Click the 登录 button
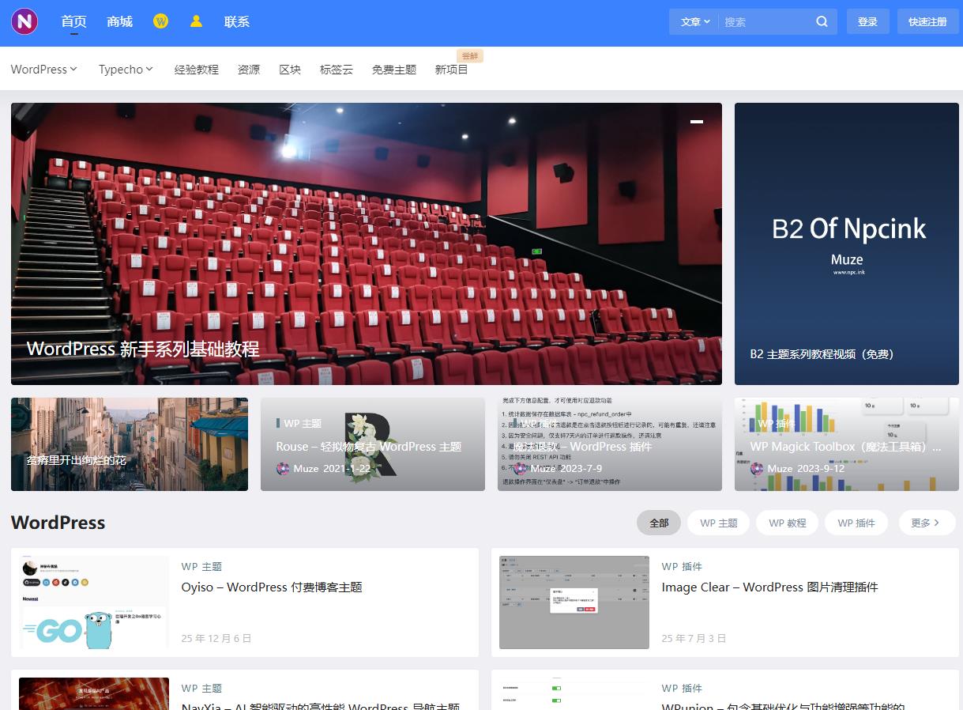The width and height of the screenshot is (963, 710). (868, 21)
